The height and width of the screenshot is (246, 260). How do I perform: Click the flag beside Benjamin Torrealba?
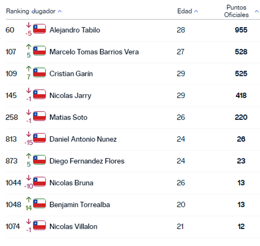coord(40,204)
